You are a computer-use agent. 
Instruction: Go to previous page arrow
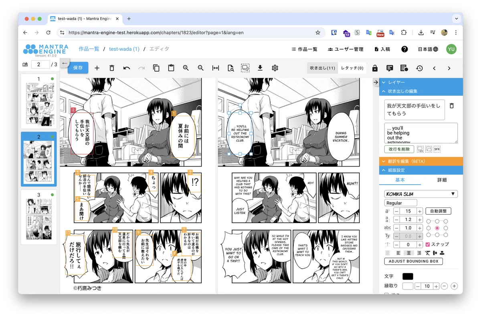pyautogui.click(x=434, y=68)
